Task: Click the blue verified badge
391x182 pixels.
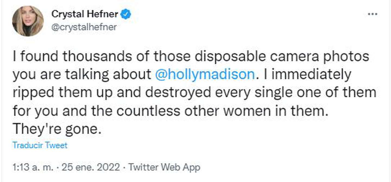Action: point(126,14)
